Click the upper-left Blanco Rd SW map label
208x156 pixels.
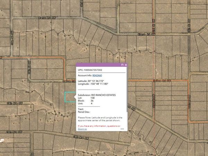[47, 18]
